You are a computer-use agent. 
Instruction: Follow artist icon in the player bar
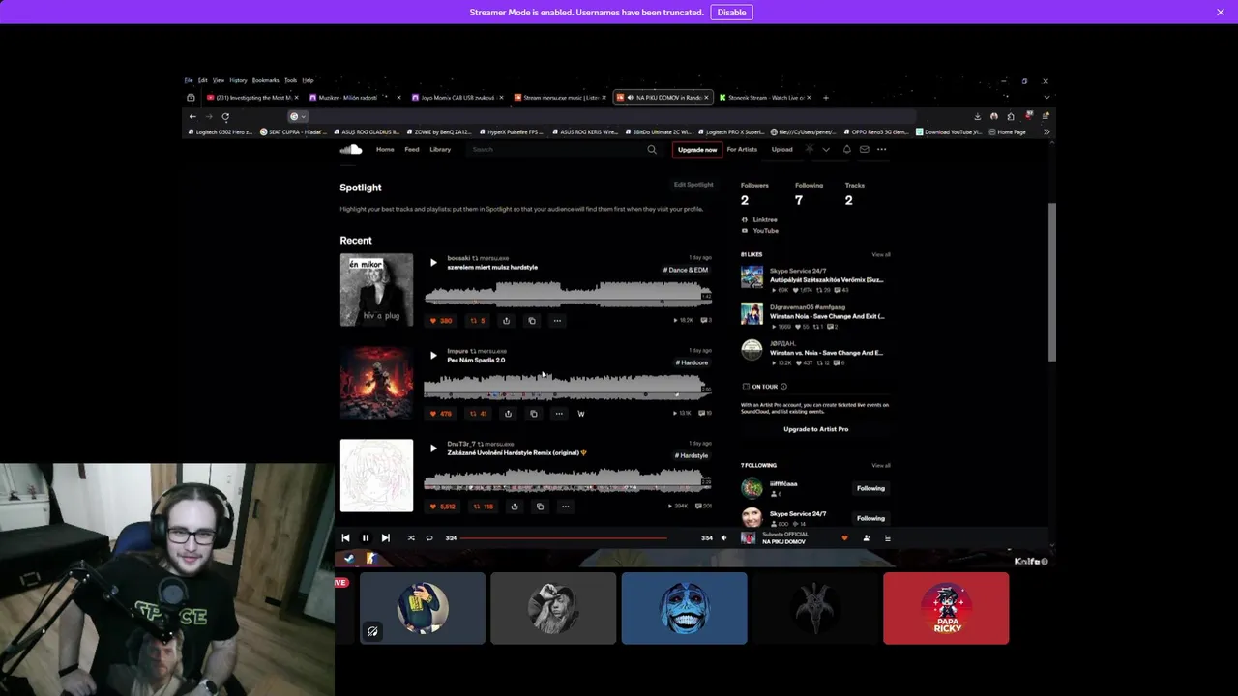pyautogui.click(x=866, y=538)
